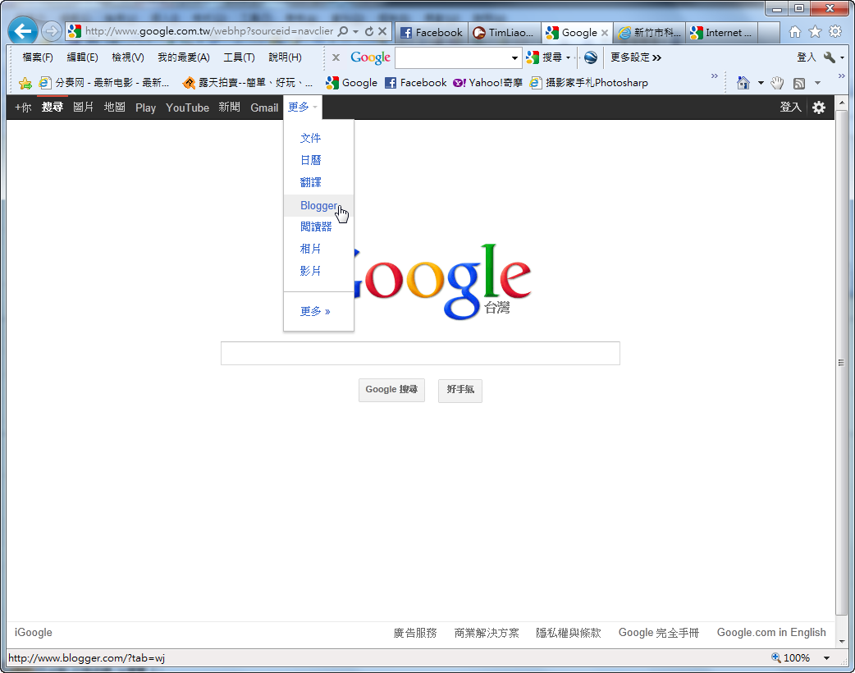
Task: Open the IE home icon at top right
Action: [x=795, y=32]
